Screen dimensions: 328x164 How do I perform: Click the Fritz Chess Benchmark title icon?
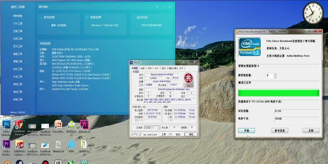point(237,32)
